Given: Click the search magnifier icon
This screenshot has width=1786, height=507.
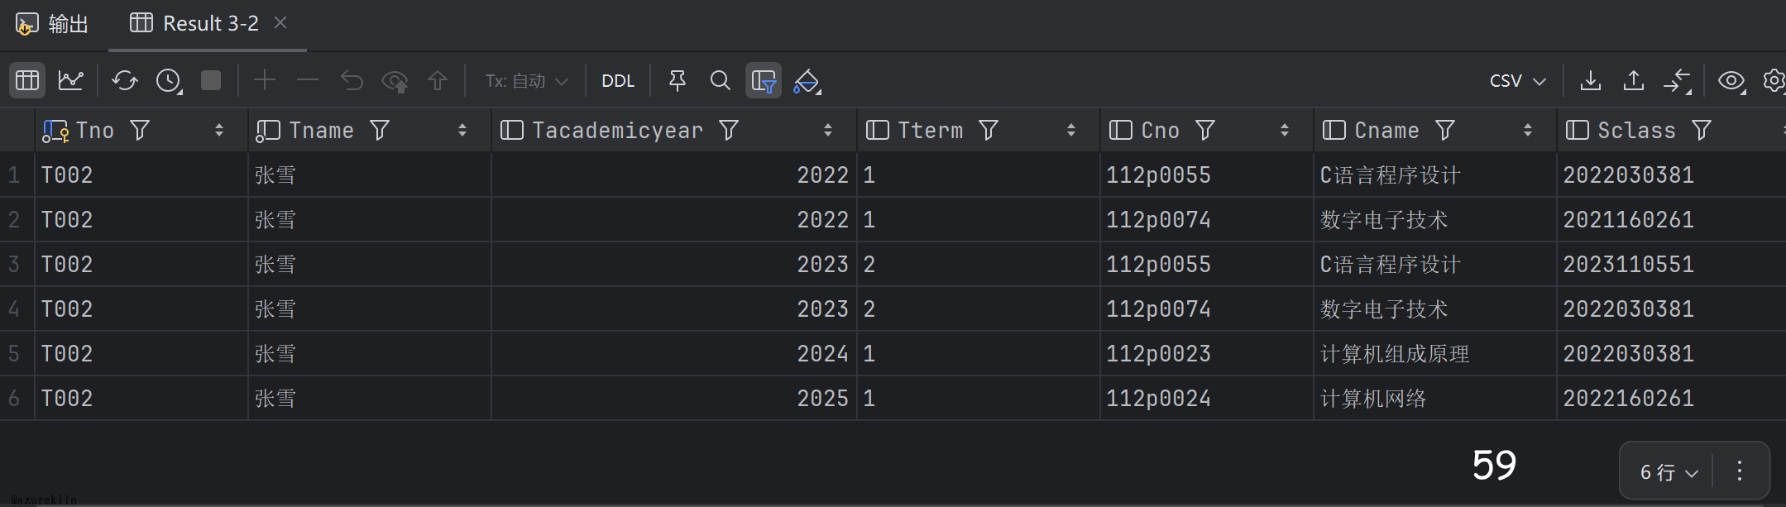Looking at the screenshot, I should (720, 80).
